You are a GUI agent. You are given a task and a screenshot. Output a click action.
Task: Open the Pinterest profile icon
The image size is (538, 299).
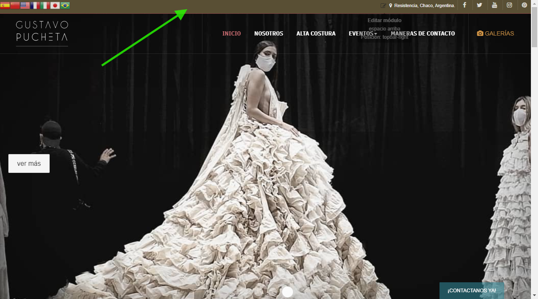[x=525, y=5]
